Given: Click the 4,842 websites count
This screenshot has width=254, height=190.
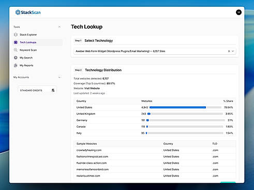Looking at the screenshot, I should coord(145,107).
